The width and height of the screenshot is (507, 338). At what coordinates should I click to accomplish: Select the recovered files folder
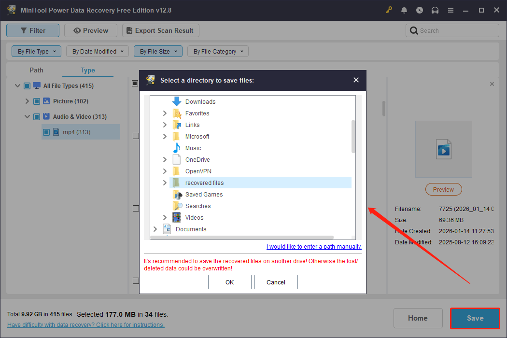(x=205, y=183)
